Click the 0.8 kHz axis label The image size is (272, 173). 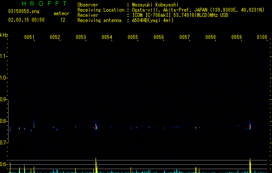point(3,121)
